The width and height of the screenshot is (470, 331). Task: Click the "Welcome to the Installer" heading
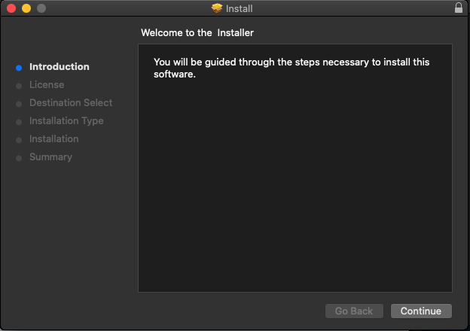(x=197, y=33)
